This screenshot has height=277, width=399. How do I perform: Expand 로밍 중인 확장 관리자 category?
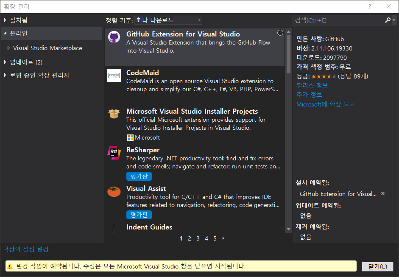coord(5,75)
